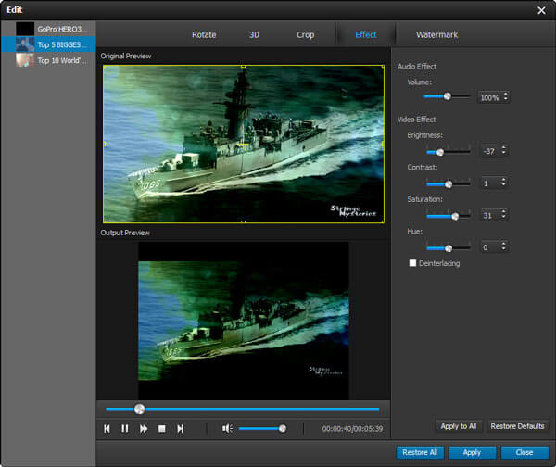Stop the video playback

tap(161, 428)
